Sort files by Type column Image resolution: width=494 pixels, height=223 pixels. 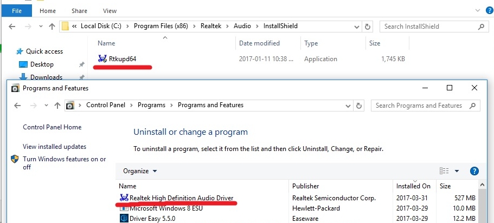click(311, 43)
